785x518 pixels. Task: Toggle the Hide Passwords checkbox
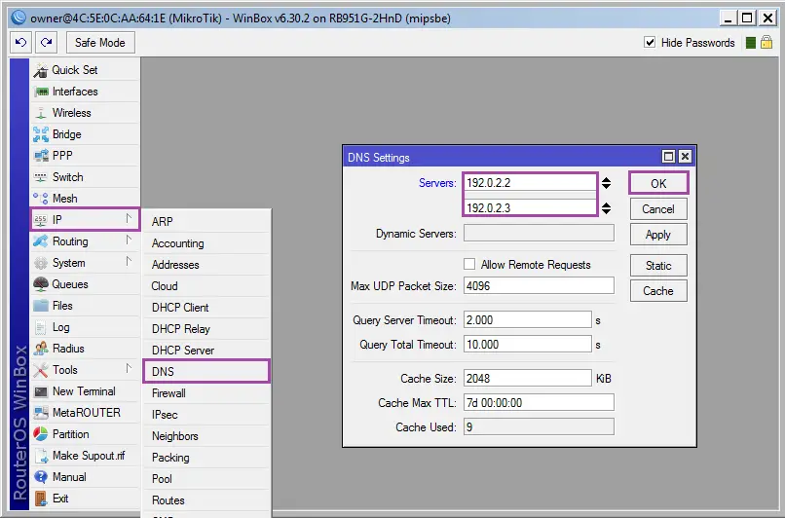point(650,43)
